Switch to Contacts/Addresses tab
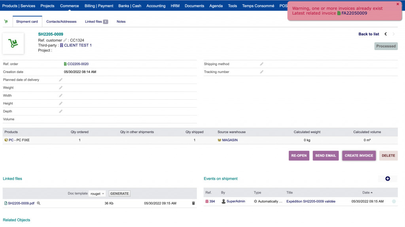 click(61, 22)
